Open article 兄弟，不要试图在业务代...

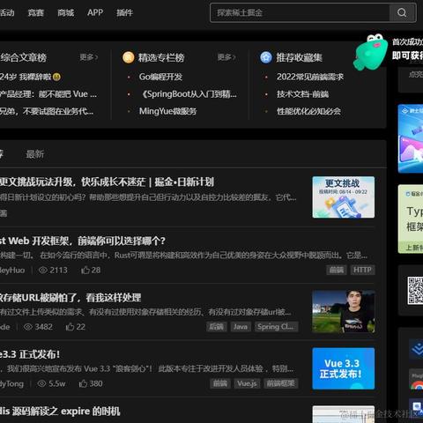47,111
